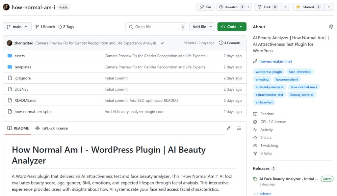Expand the Fork options dropdown arrow

[x=286, y=7]
